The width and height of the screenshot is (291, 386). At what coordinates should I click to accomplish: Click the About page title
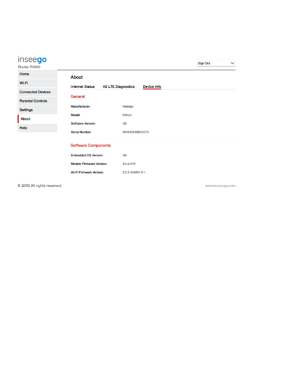click(x=77, y=77)
